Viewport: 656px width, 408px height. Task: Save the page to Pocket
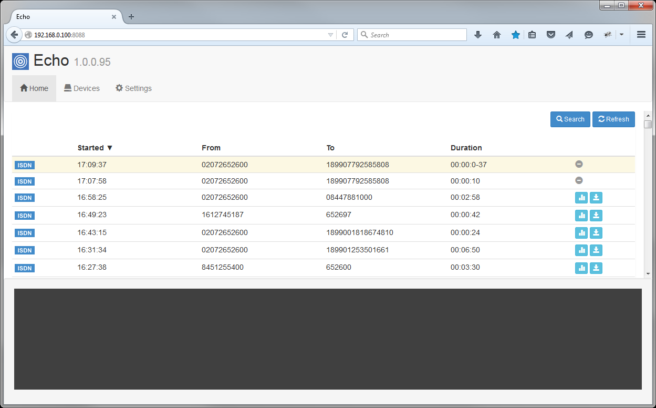point(551,35)
